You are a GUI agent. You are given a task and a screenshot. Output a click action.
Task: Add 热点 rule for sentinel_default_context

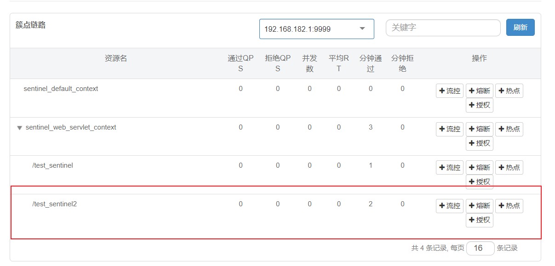click(x=509, y=91)
